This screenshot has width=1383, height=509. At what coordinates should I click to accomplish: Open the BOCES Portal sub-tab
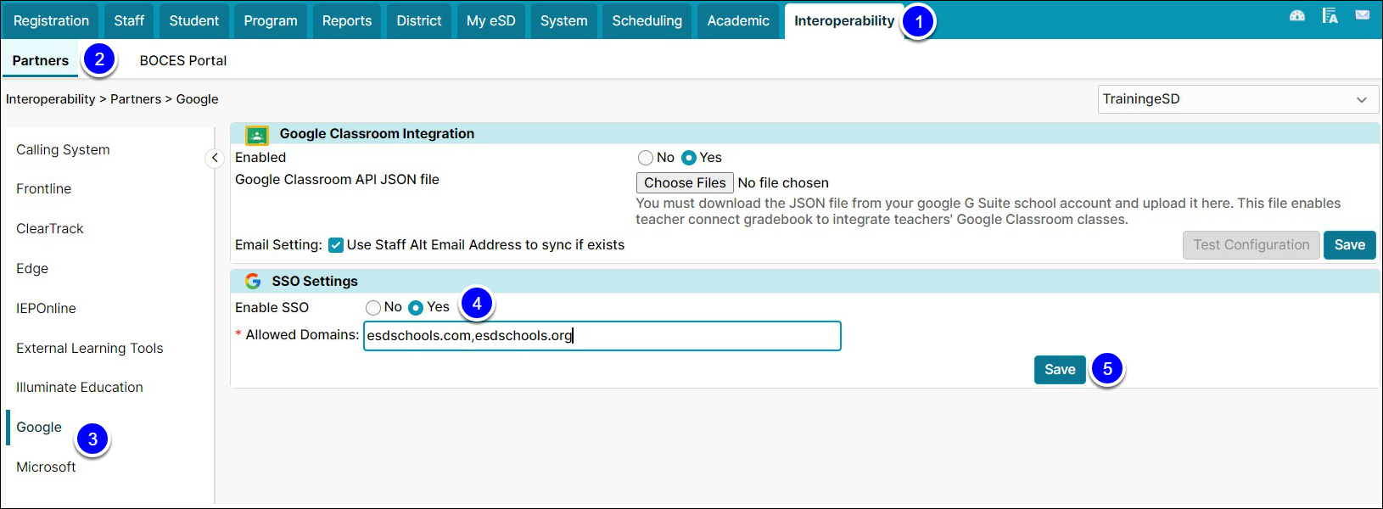[x=183, y=60]
